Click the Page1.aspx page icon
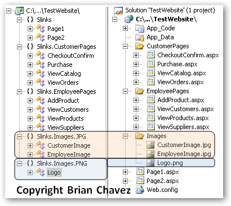This screenshot has width=231, height=206. [140, 172]
